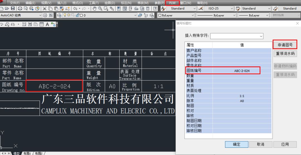Print the drawing with the plotter icon
This screenshot has height=155, width=301.
[20, 8]
